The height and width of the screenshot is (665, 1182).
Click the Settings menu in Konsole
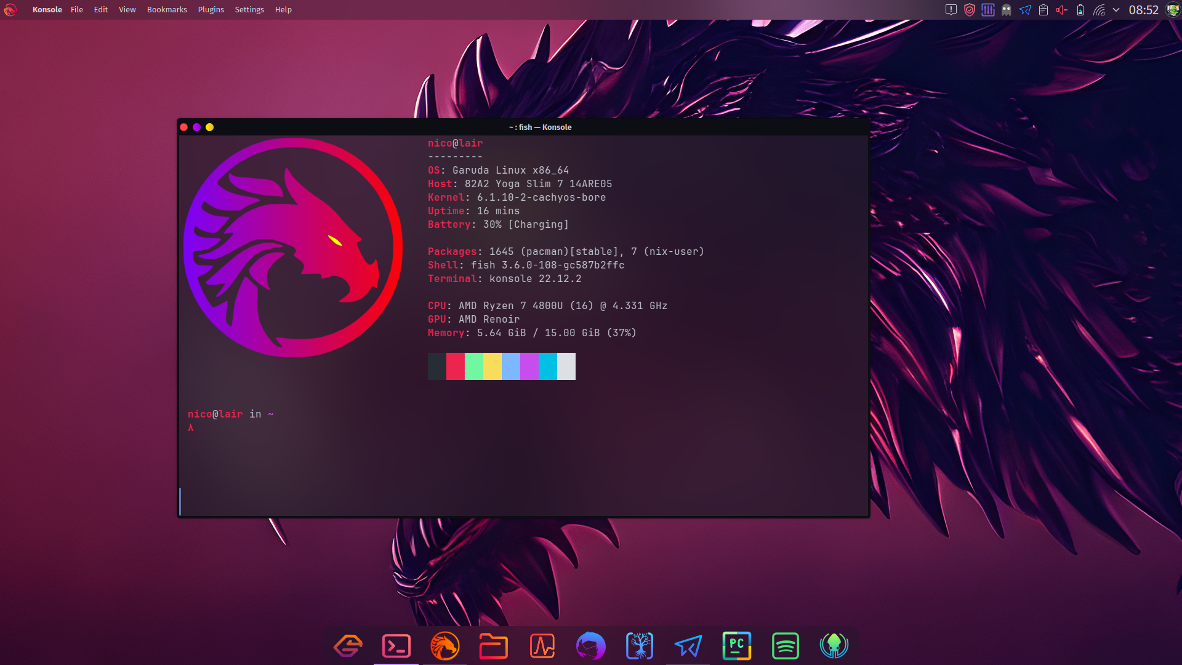[249, 9]
